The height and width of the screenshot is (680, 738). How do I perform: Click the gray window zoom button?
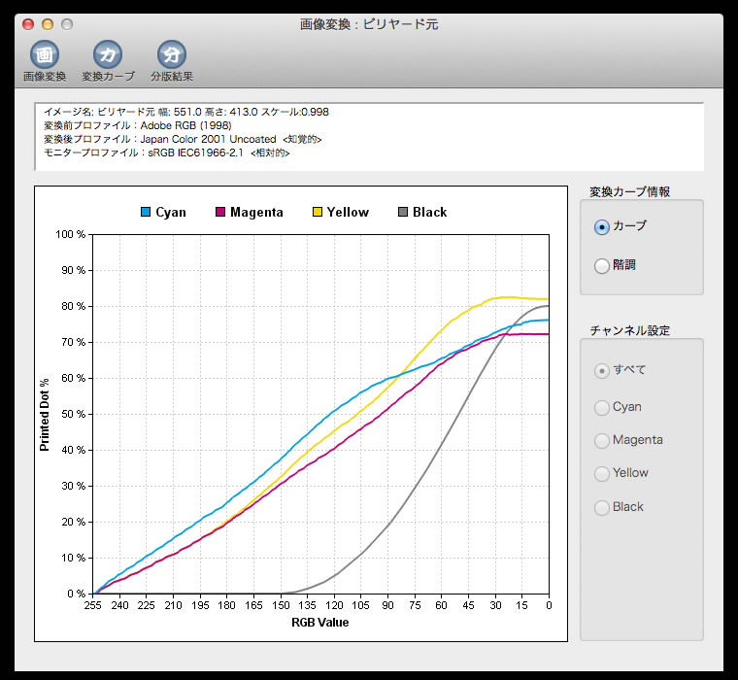pyautogui.click(x=67, y=24)
